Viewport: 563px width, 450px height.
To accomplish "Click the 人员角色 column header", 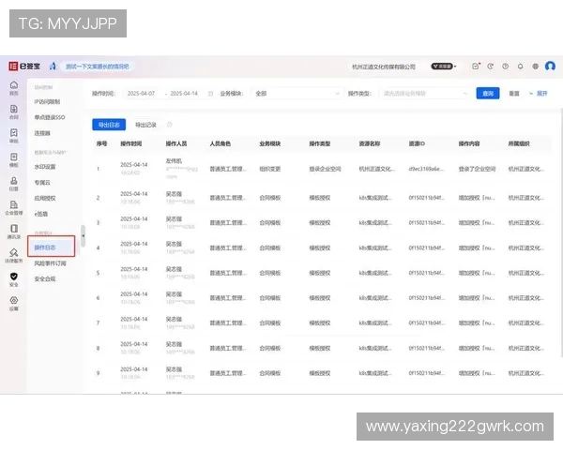I will (x=221, y=143).
